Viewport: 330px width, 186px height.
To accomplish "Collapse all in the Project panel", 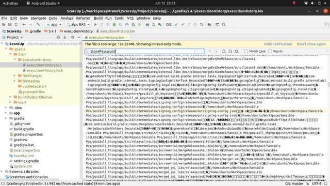I will tap(65, 37).
